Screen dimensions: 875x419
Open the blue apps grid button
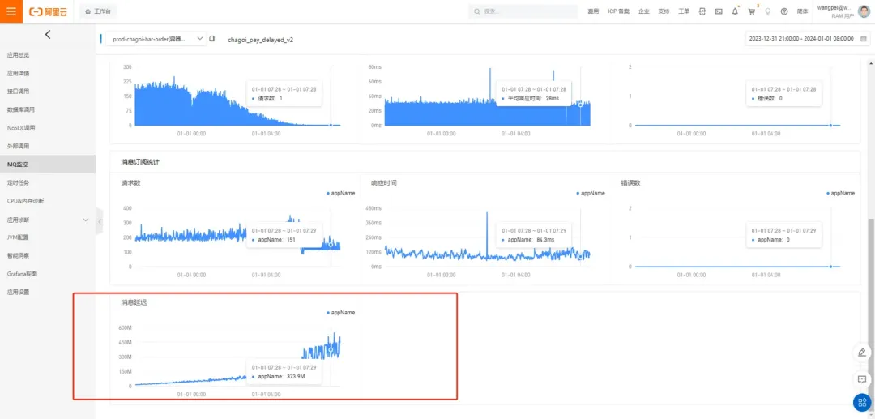point(862,403)
